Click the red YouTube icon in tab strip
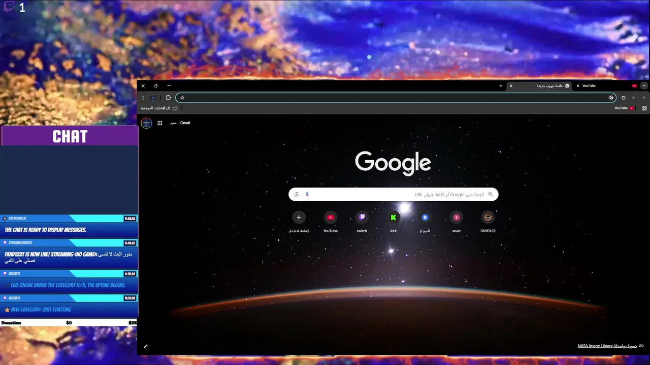Viewport: 650px width, 365px height. coord(634,86)
